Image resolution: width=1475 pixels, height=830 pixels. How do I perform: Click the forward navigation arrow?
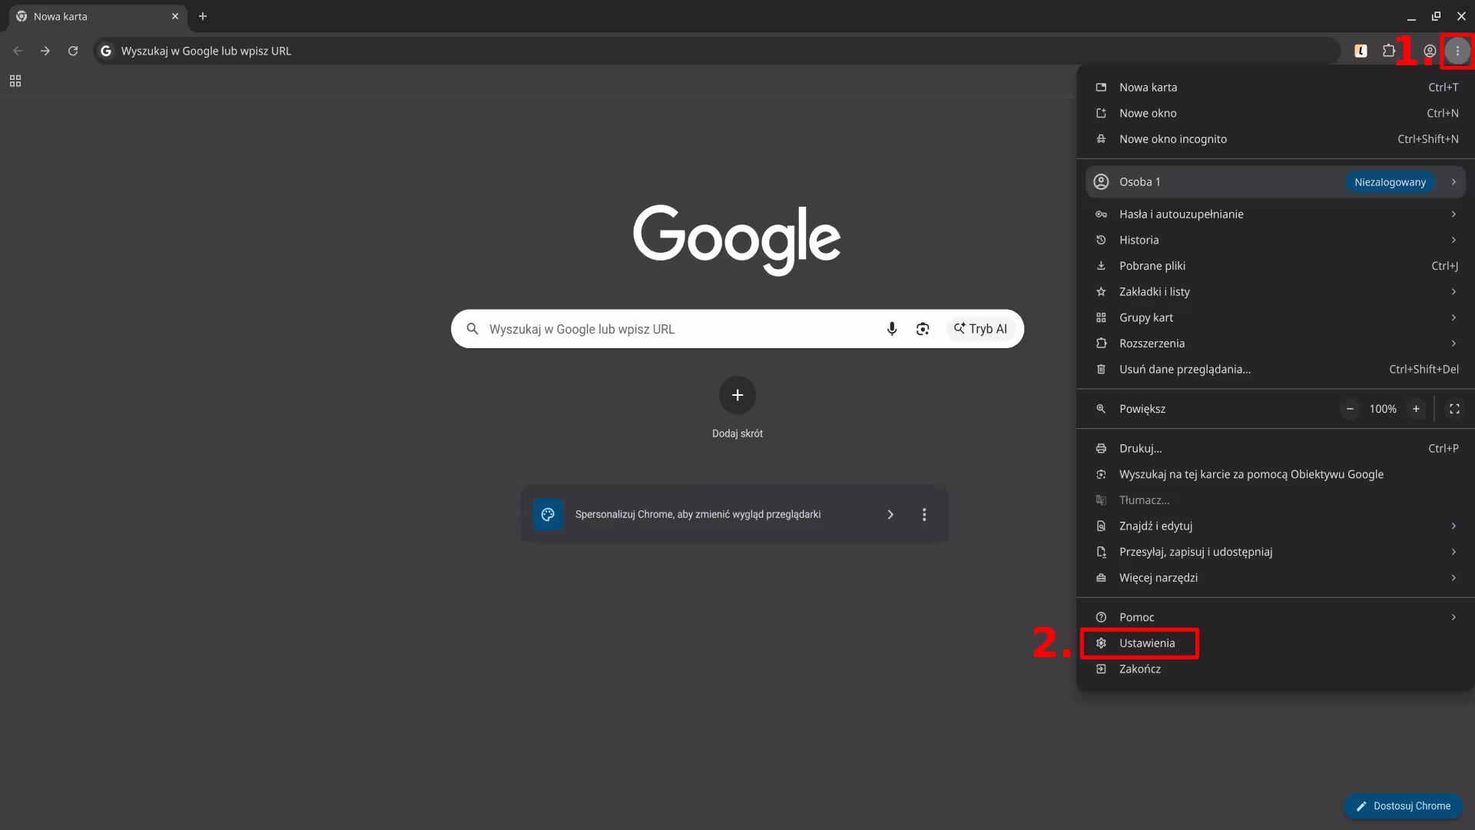(x=45, y=51)
